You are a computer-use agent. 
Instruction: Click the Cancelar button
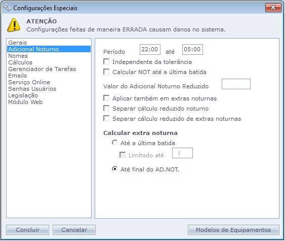tap(74, 230)
